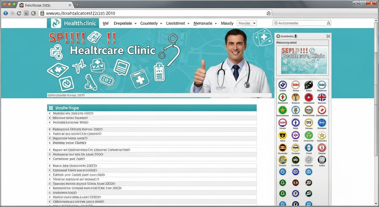This screenshot has height=207, width=379.
Task: Click the Healthcare Clinic thumbnail in side panel
Action: click(x=302, y=61)
